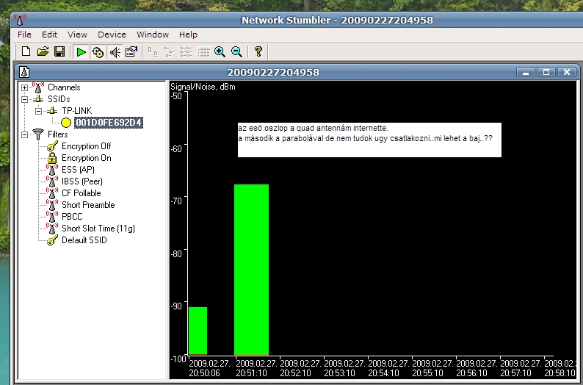Screen dimensions: 583x385
Task: Click the CF Pollable antenna icon
Action: [x=52, y=193]
